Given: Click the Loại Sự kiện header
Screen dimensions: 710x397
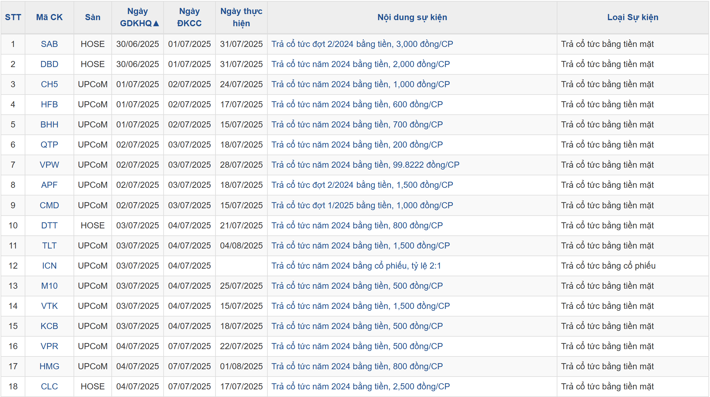Looking at the screenshot, I should [x=633, y=17].
